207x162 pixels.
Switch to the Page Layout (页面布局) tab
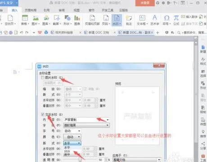(x=31, y=10)
